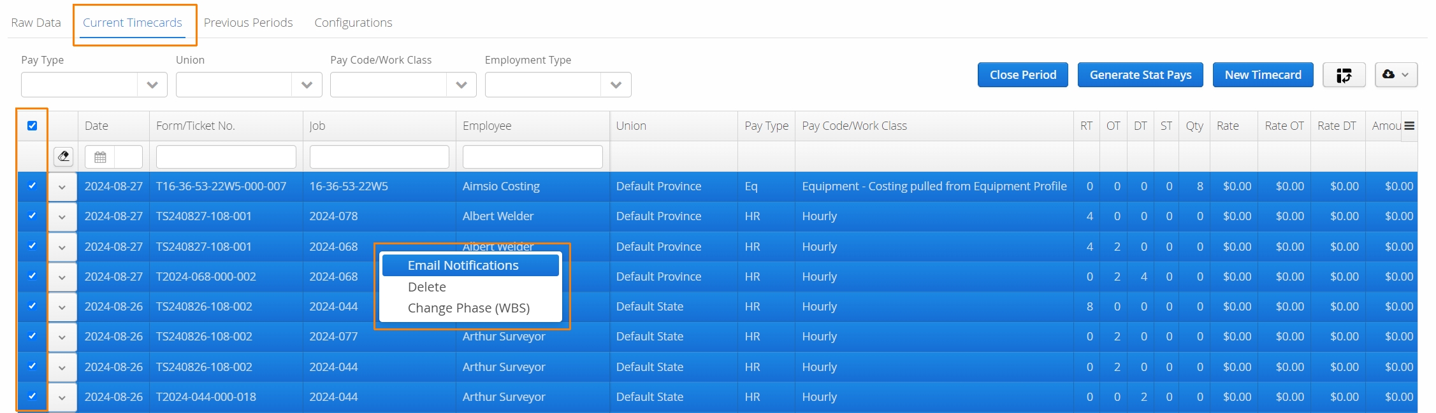Sort by the Rate OT column header
The height and width of the screenshot is (413, 1436).
tap(1284, 126)
